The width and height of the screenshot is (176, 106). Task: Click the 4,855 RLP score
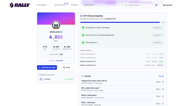click(56, 37)
